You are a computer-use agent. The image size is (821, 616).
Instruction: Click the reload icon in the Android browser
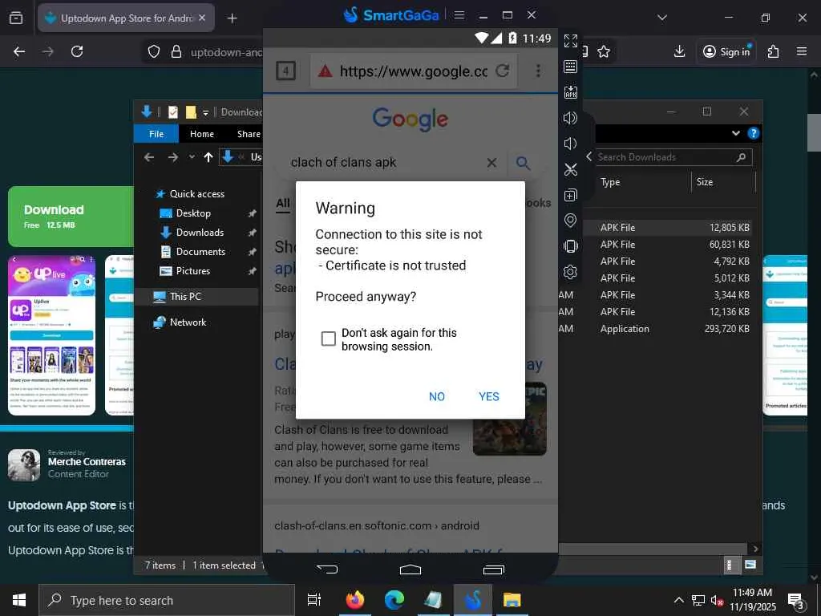[503, 71]
